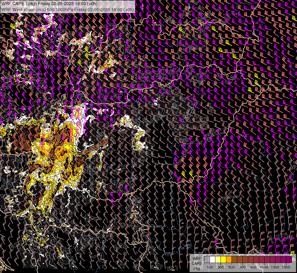The image size is (297, 273).
Task: Click the white 100 J/kg legend swatch
Action: click(x=213, y=259)
